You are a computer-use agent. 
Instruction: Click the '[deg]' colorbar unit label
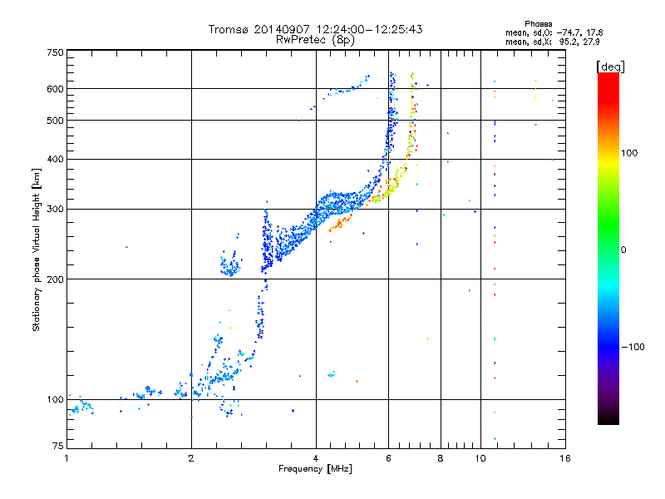pos(610,67)
